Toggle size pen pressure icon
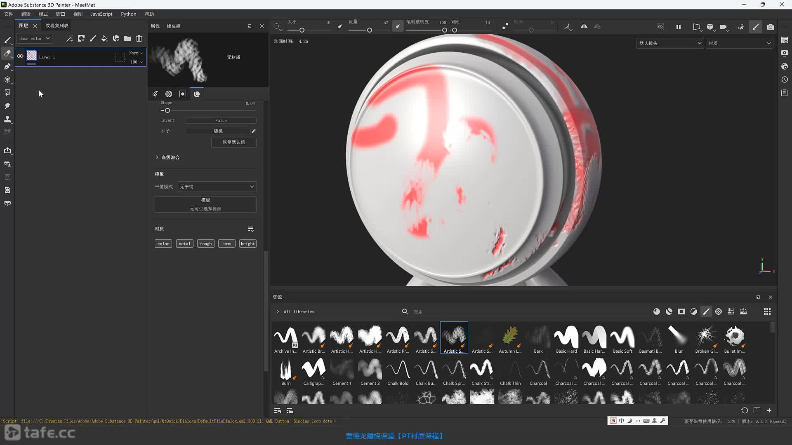792x445 pixels. pos(340,26)
